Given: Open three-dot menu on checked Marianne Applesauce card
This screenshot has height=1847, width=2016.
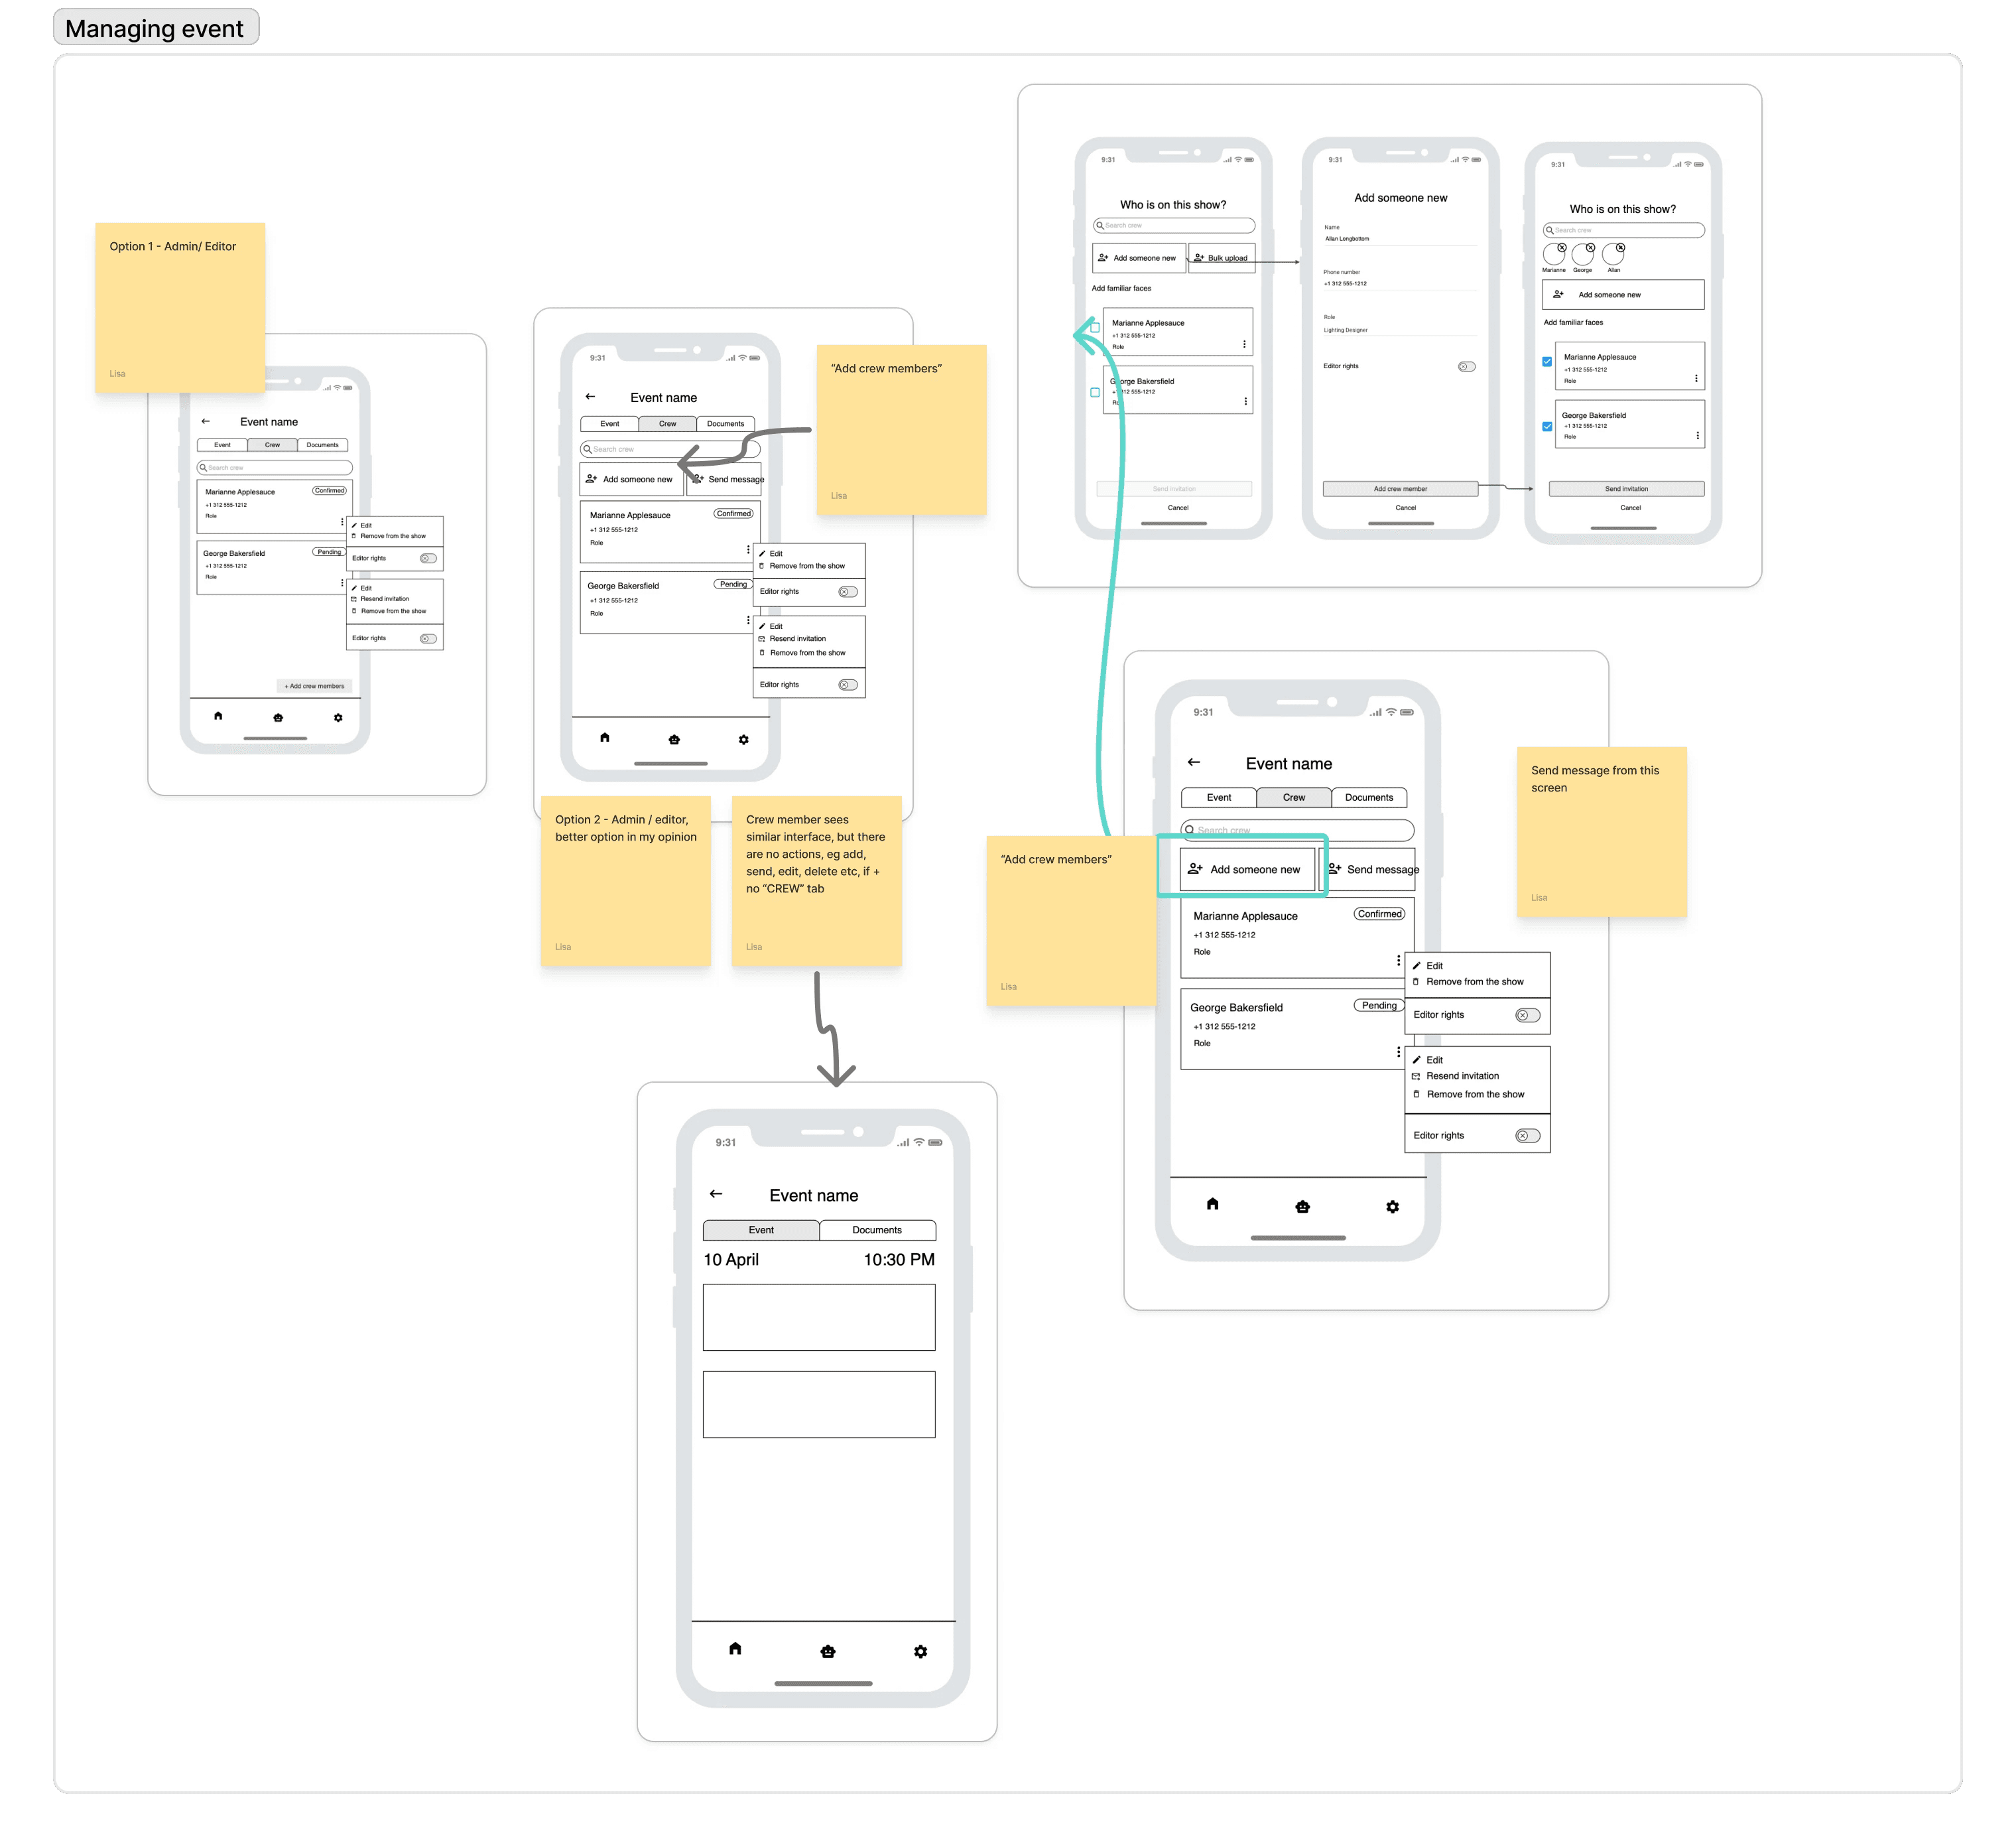Looking at the screenshot, I should pyautogui.click(x=1696, y=378).
